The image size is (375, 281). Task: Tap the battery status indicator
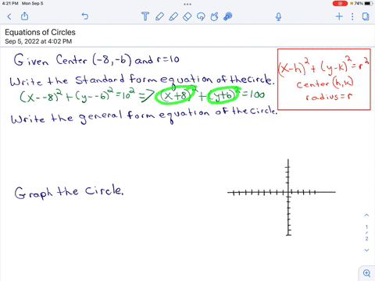click(x=369, y=3)
